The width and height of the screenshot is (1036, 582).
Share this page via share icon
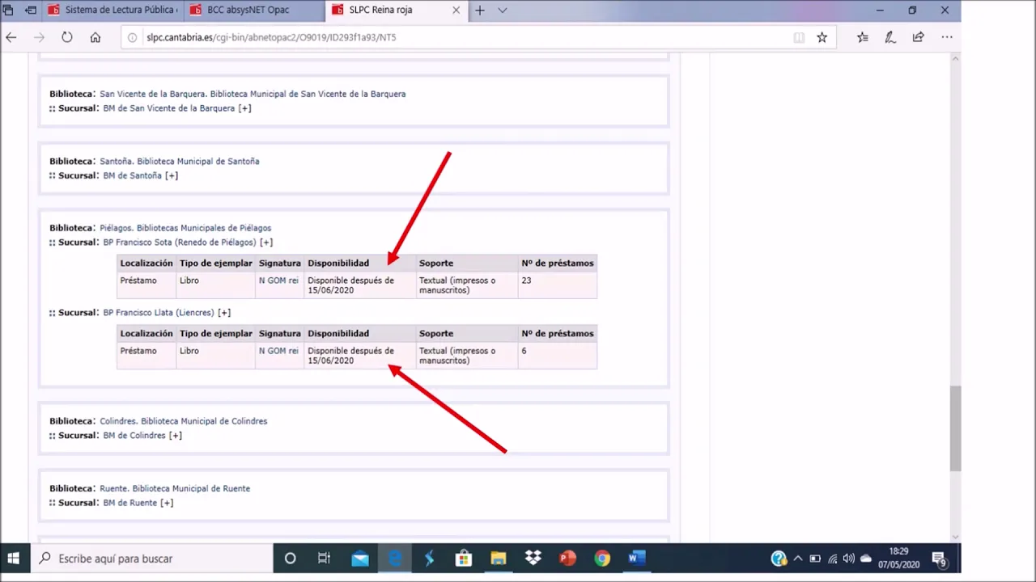[x=918, y=37]
